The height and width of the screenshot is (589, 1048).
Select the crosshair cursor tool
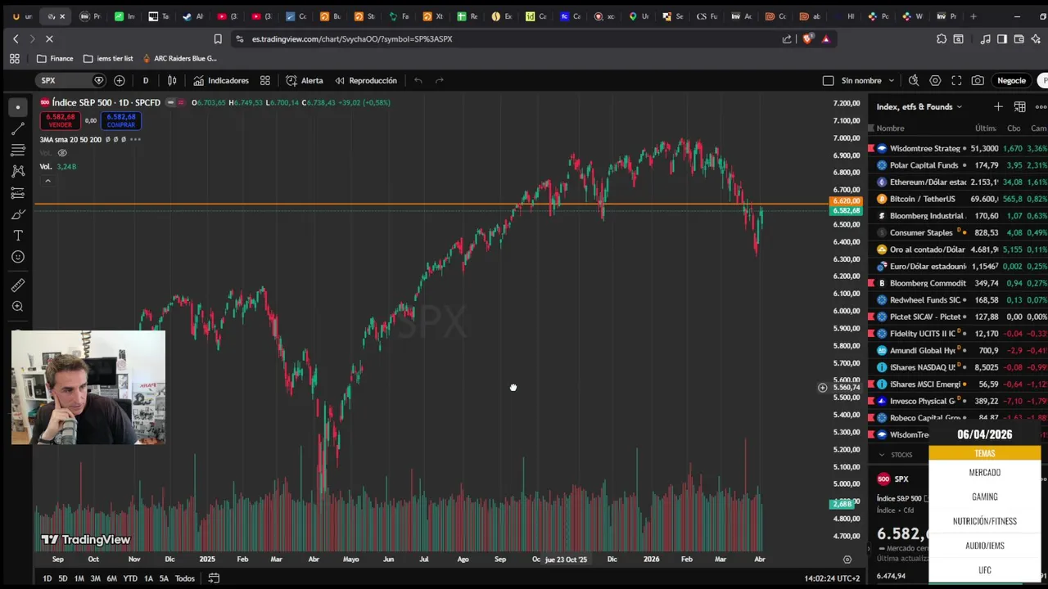point(17,107)
